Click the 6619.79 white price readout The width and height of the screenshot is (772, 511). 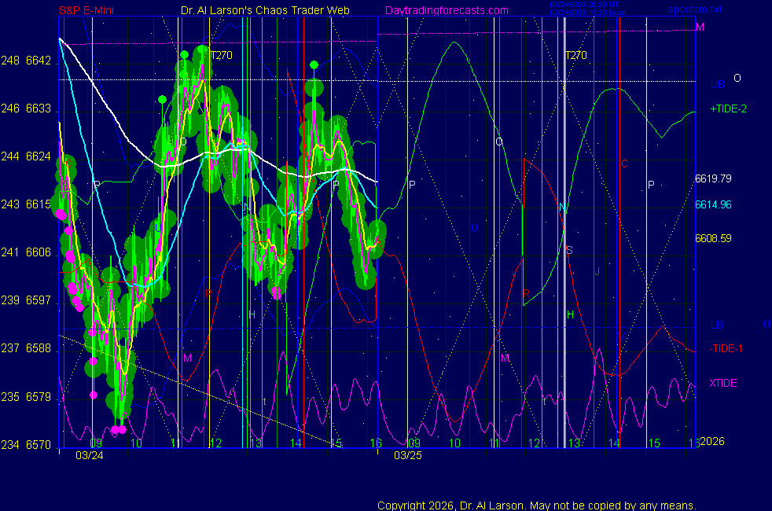pyautogui.click(x=713, y=178)
